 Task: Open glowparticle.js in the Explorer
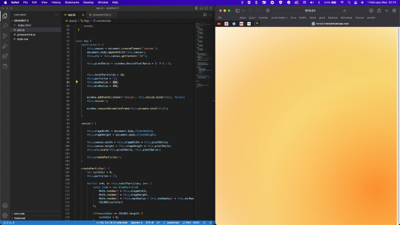click(26, 34)
